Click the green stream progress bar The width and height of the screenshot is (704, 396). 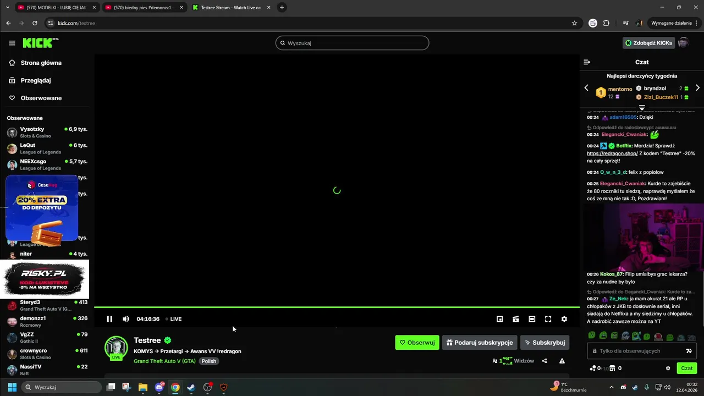[x=337, y=307]
